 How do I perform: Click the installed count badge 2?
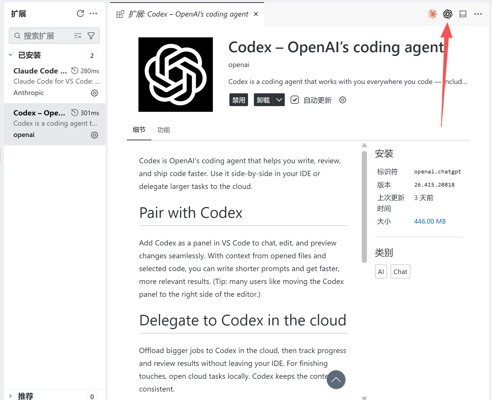point(92,55)
